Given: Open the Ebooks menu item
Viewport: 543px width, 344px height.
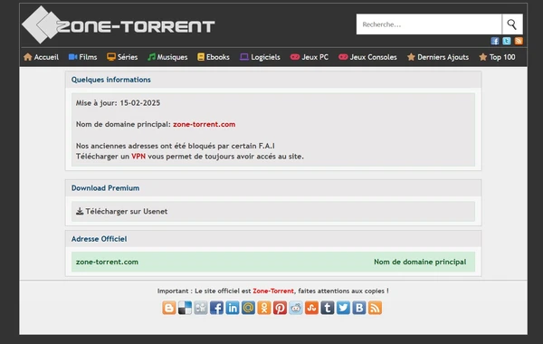Looking at the screenshot, I should (214, 57).
